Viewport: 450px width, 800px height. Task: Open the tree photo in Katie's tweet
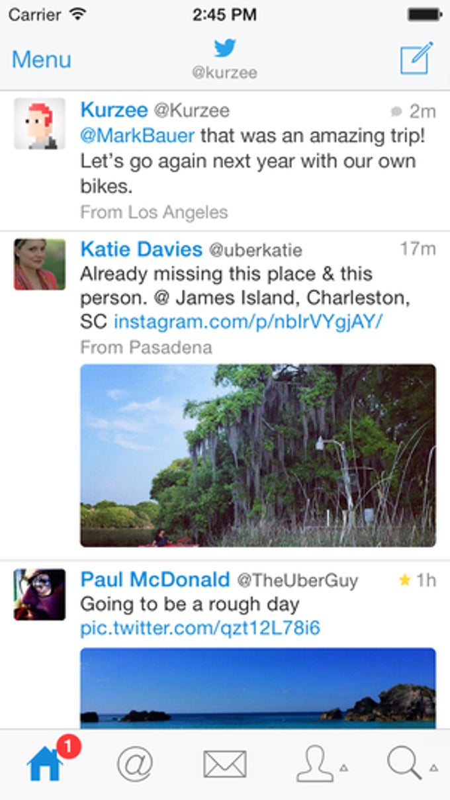point(258,455)
